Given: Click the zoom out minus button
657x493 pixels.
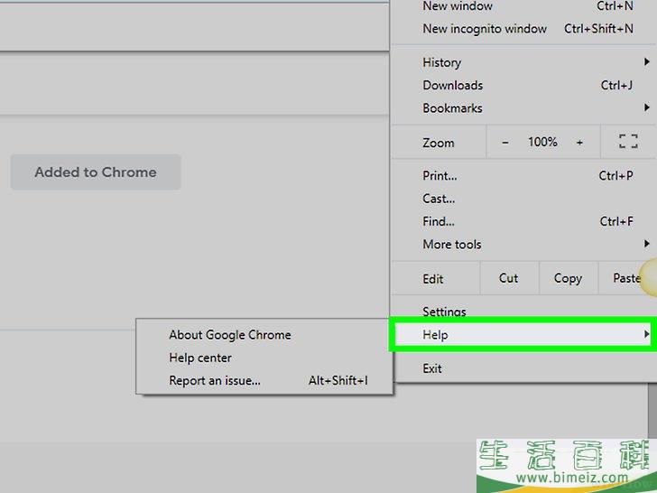Looking at the screenshot, I should pos(505,142).
